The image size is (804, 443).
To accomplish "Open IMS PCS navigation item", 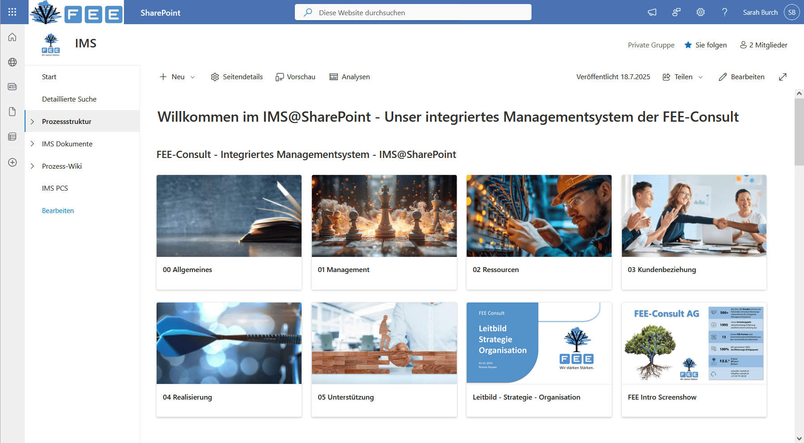I will click(55, 188).
